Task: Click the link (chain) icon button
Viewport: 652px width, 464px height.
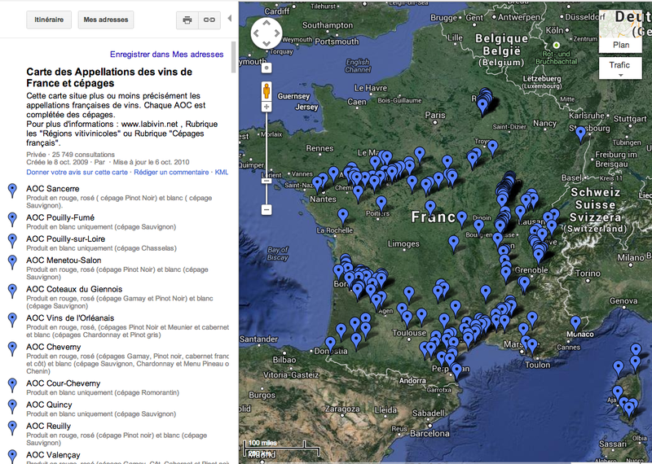Action: (x=209, y=20)
